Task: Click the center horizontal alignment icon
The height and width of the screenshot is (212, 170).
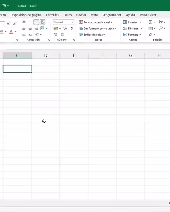Action: pos(30,28)
